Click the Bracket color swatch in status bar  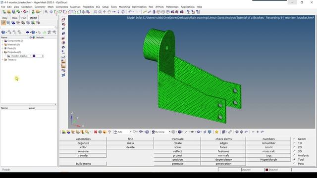[266, 170]
